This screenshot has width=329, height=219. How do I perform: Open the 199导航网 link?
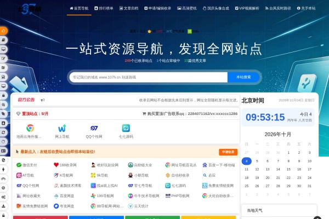coord(103,196)
